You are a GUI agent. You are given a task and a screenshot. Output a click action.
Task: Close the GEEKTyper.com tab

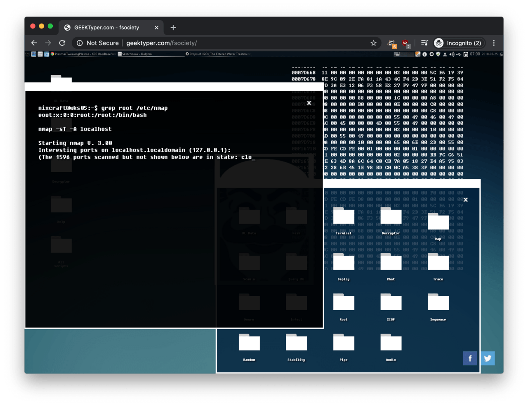click(156, 28)
